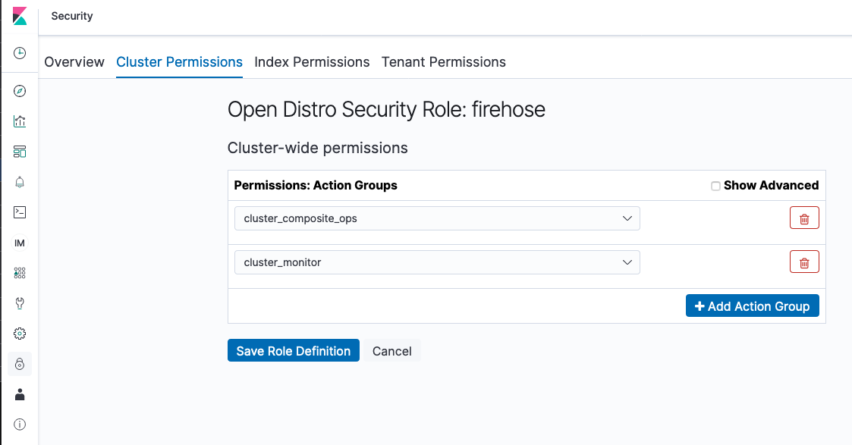Image resolution: width=852 pixels, height=445 pixels.
Task: Delete the cluster_monitor action group
Action: 804,262
